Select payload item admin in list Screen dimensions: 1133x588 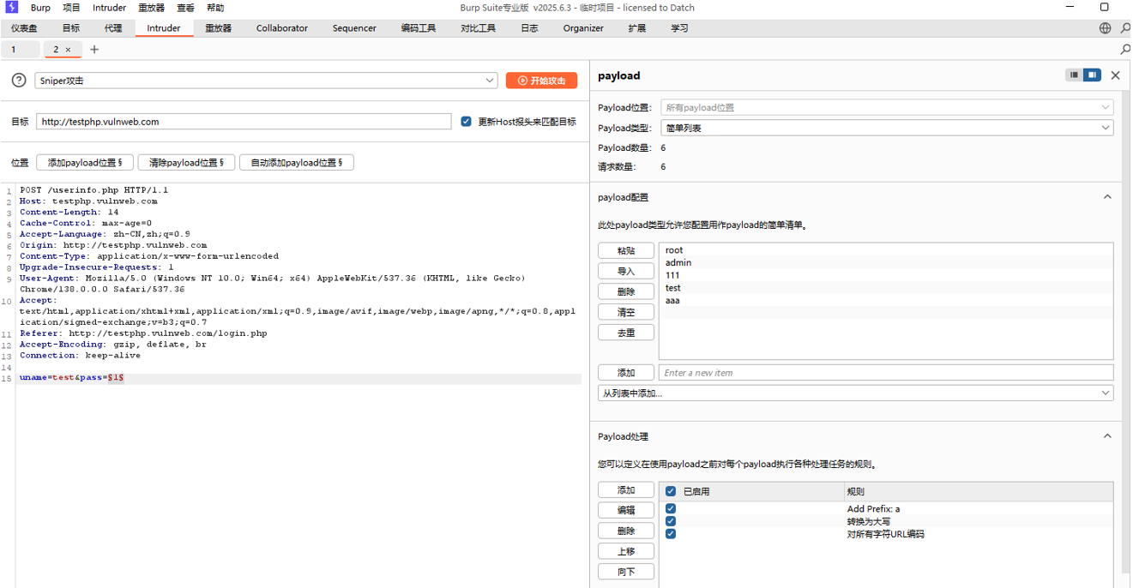tap(886, 263)
